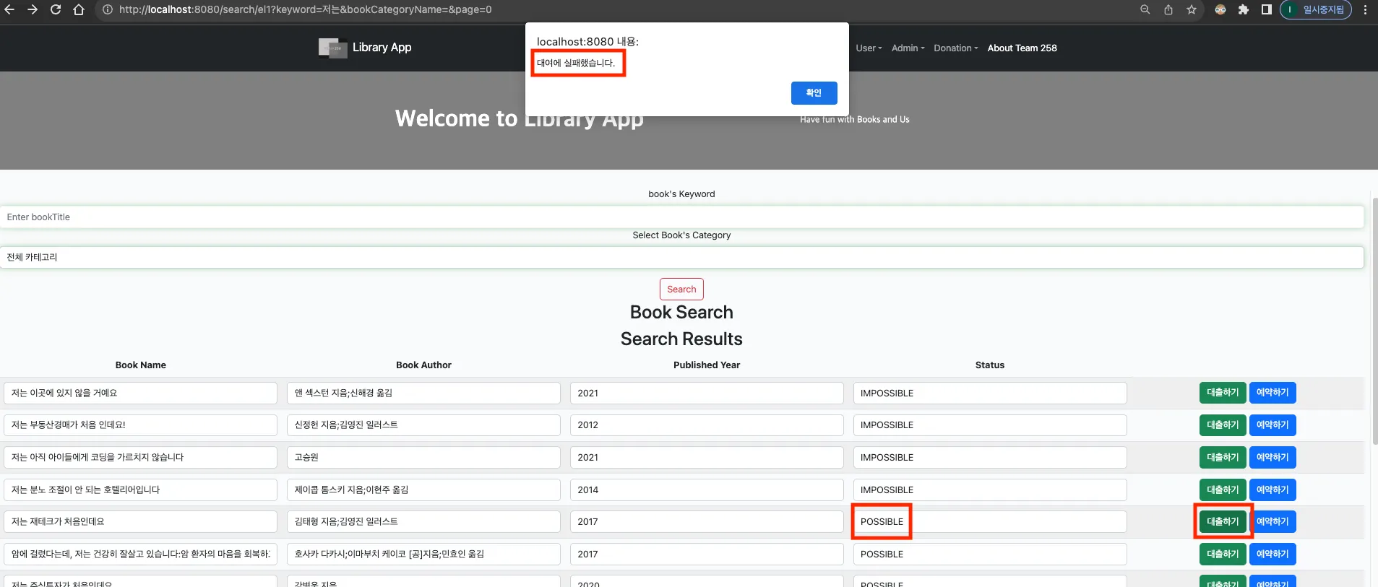Click the Book Author column header
This screenshot has width=1378, height=587.
click(x=423, y=365)
